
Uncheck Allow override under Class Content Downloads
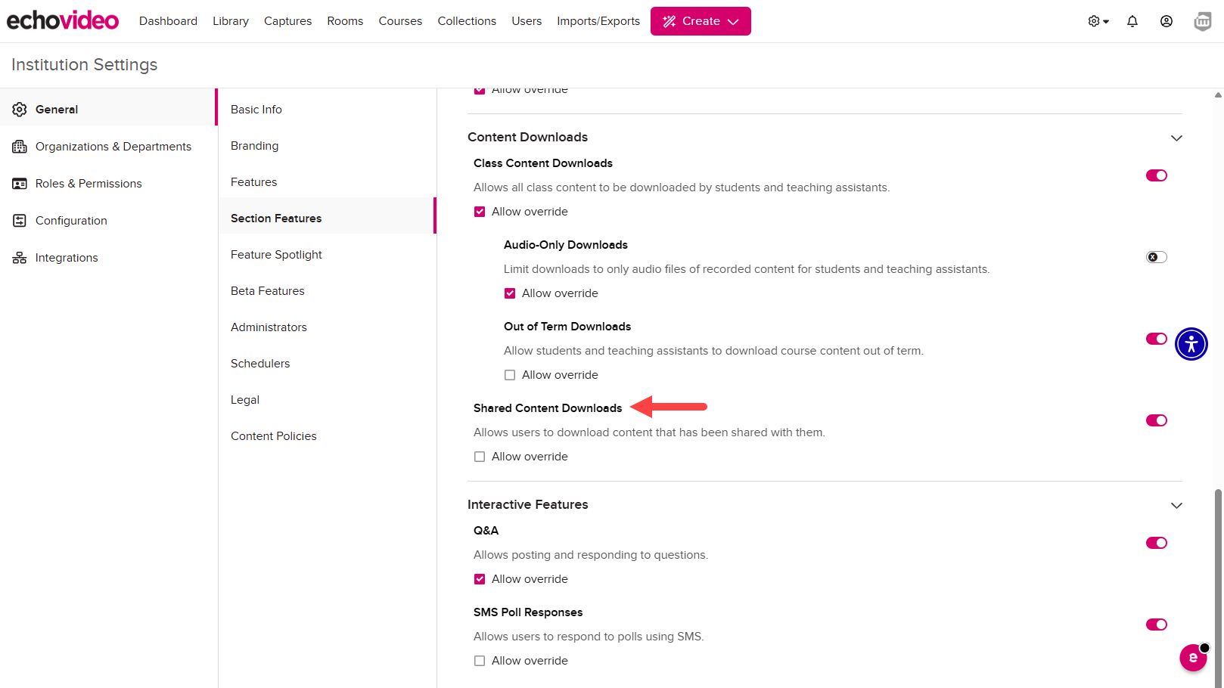pos(480,212)
